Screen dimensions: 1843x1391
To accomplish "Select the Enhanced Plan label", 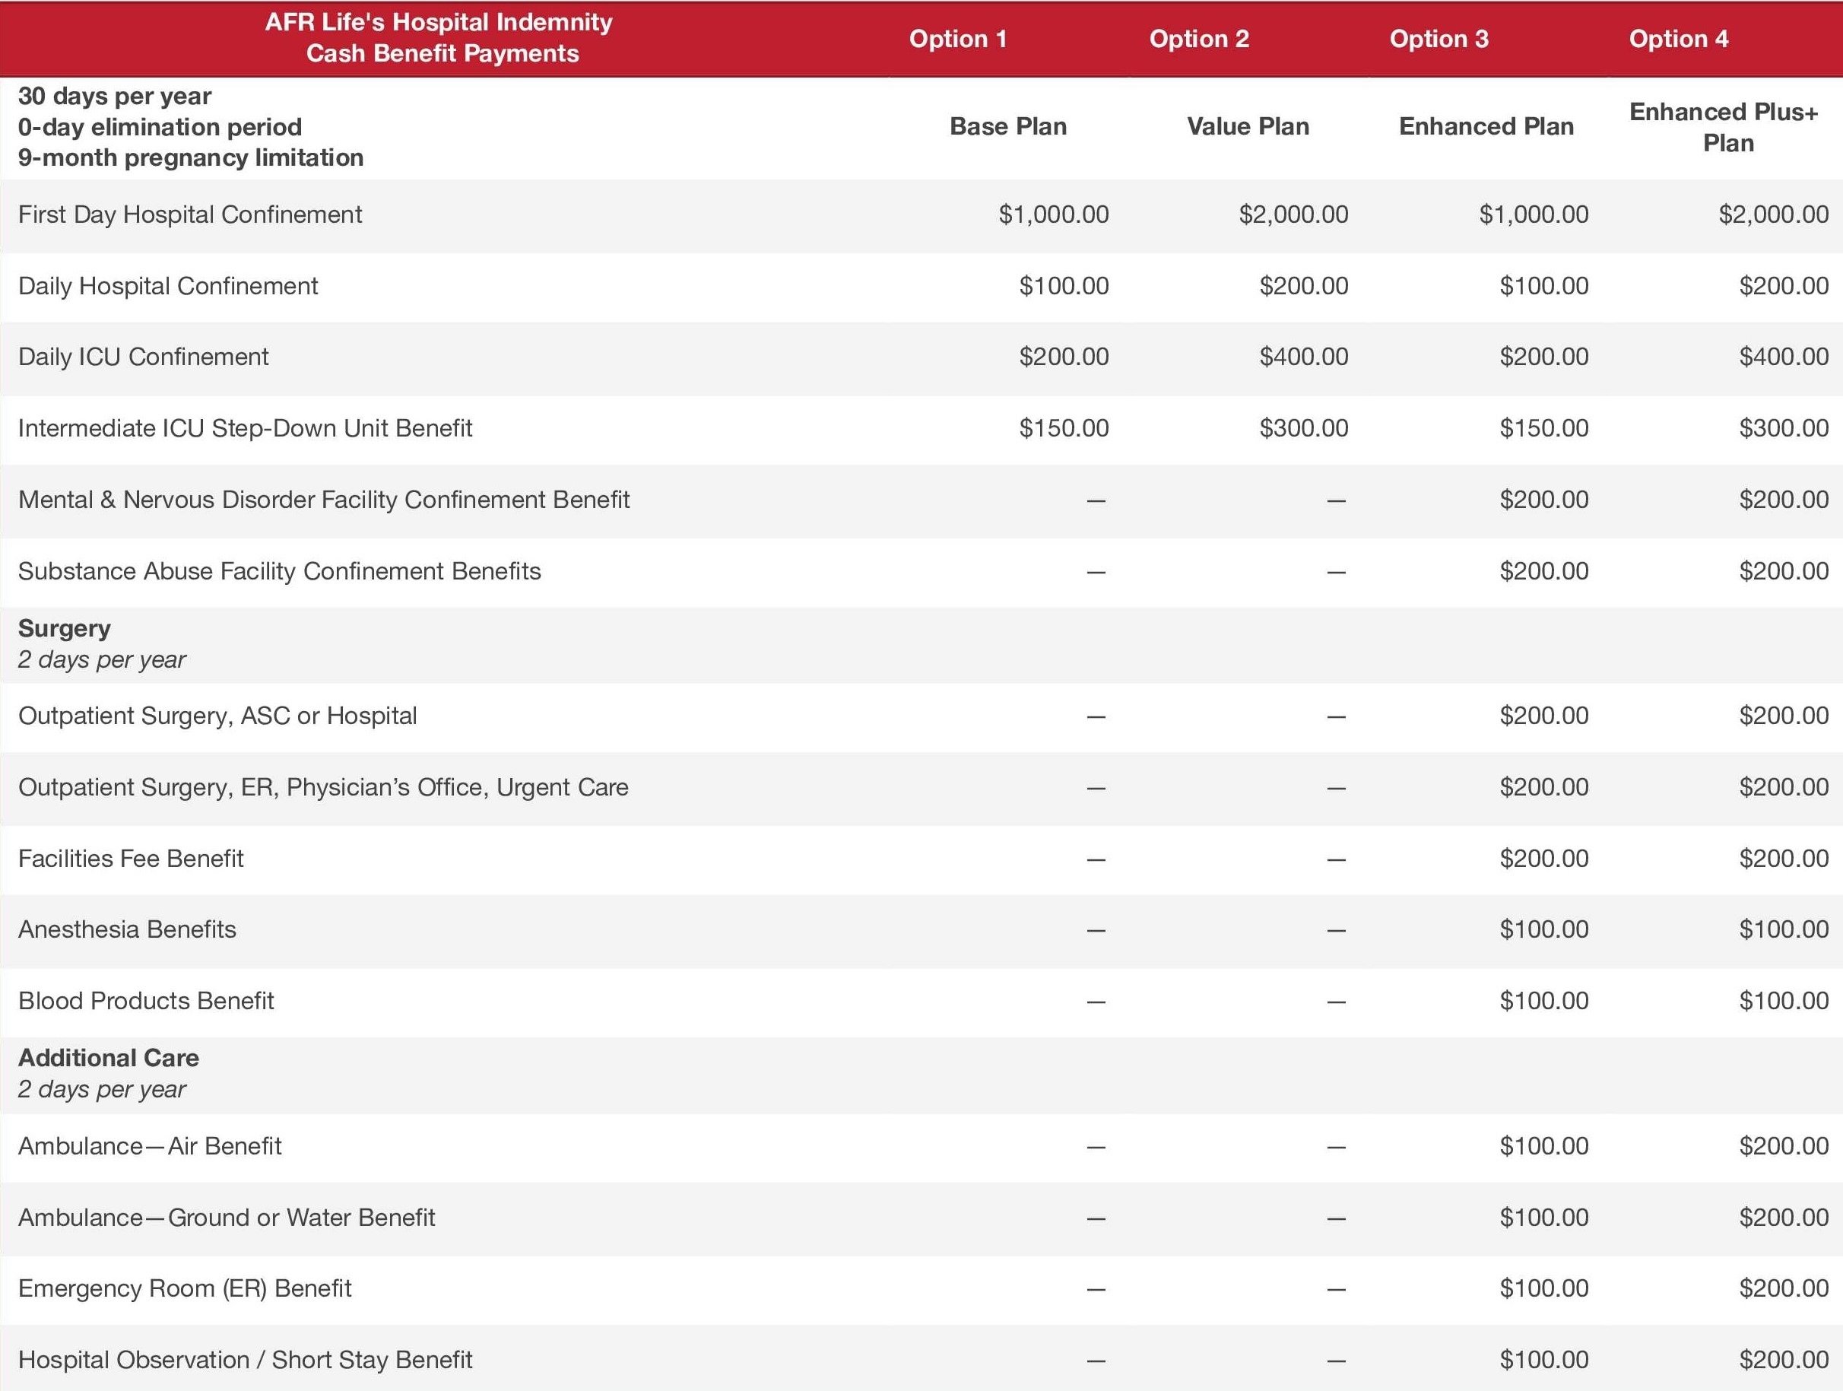I will coord(1486,125).
